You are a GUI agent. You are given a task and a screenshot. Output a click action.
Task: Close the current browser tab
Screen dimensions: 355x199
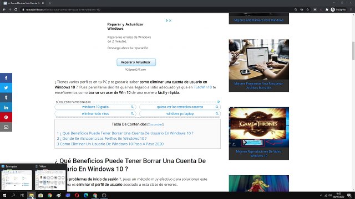tap(43, 3)
